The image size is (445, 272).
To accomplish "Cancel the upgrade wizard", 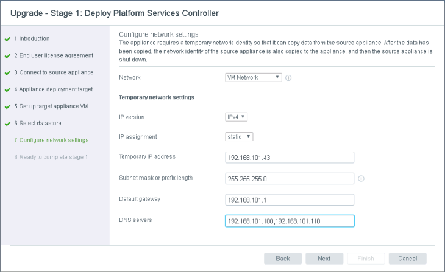I will (408, 259).
